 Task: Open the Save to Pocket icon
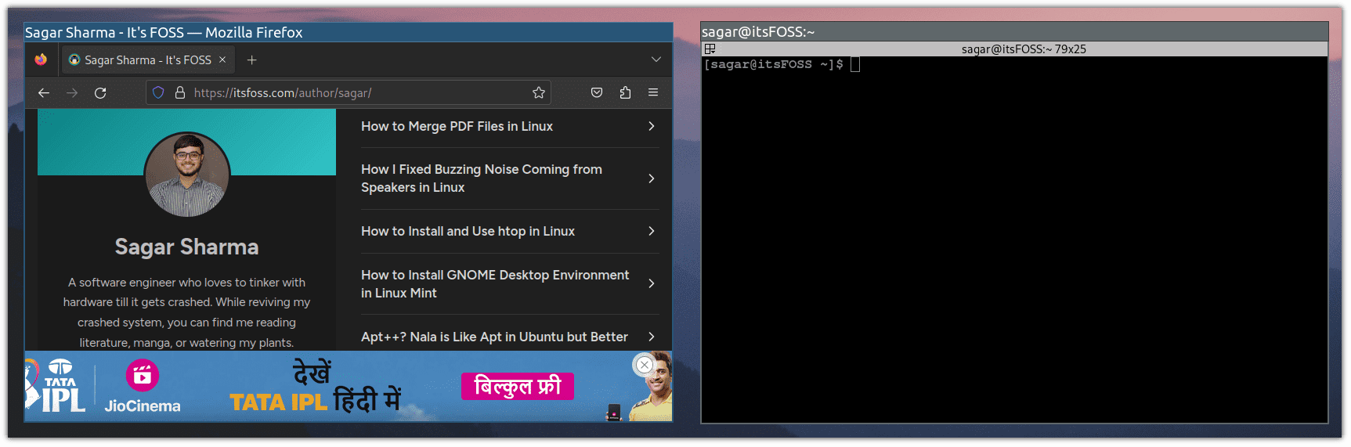tap(597, 92)
